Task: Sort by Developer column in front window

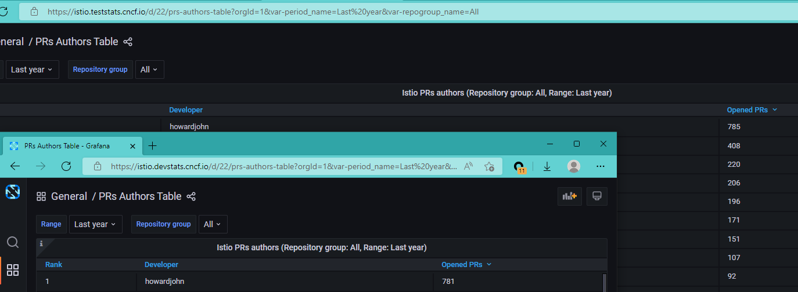Action: (x=161, y=265)
